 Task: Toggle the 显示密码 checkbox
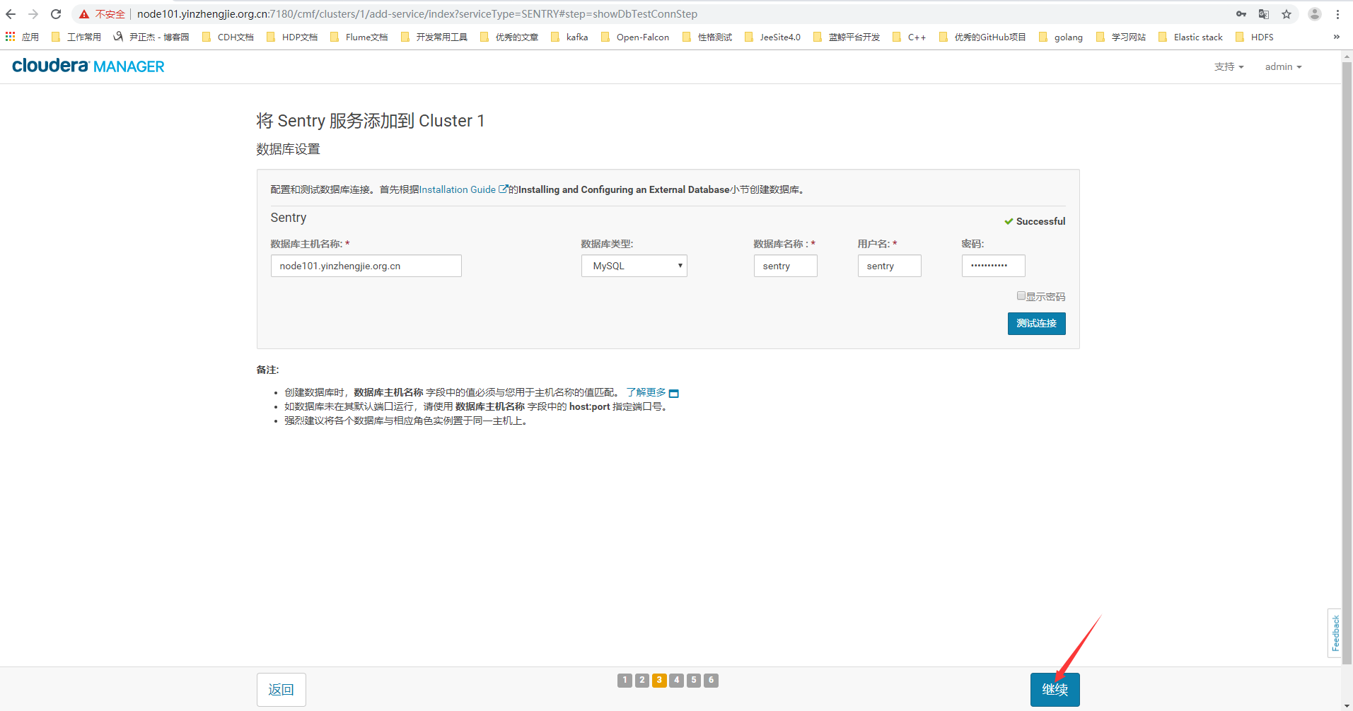(x=1021, y=295)
